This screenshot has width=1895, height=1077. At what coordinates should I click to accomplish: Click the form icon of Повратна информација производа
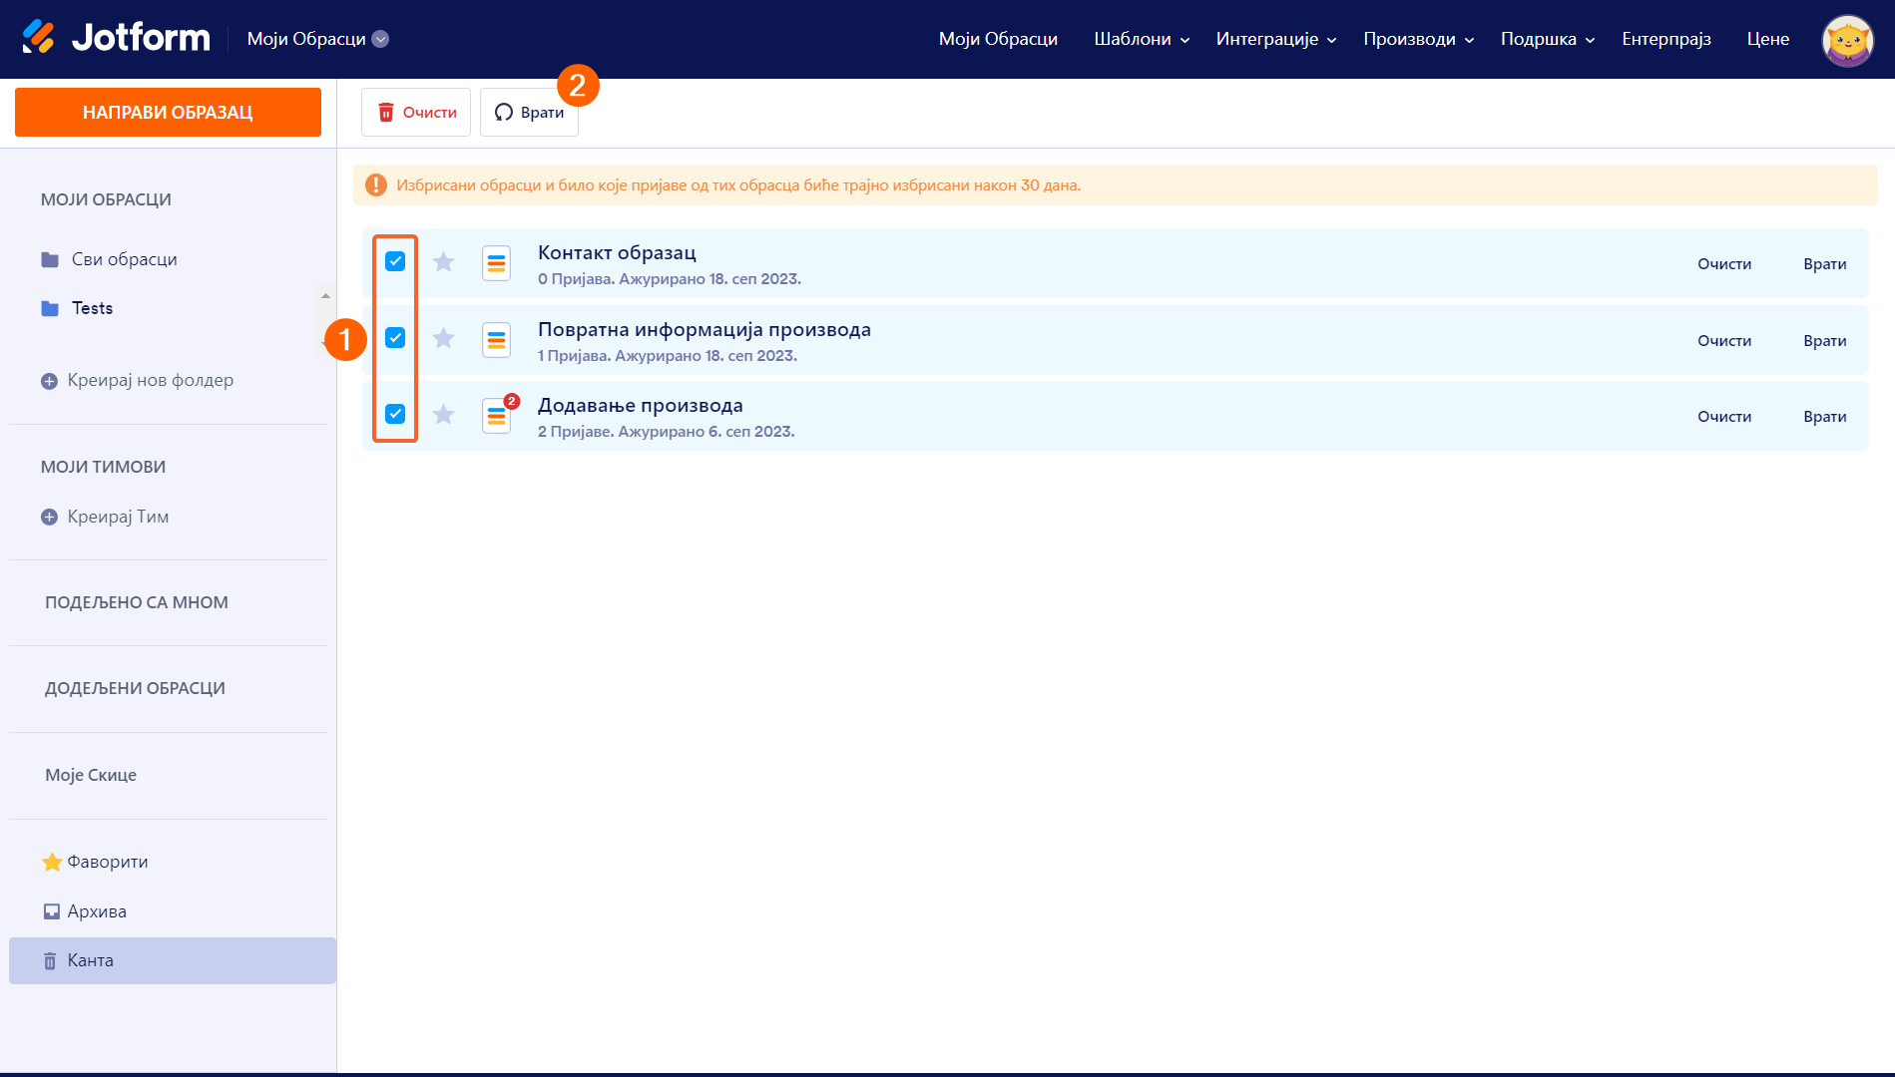click(496, 340)
